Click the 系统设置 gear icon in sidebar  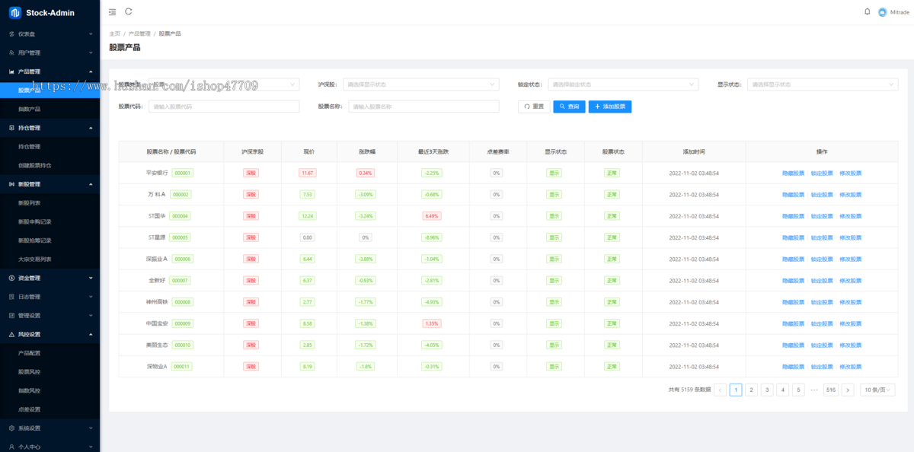coord(11,428)
